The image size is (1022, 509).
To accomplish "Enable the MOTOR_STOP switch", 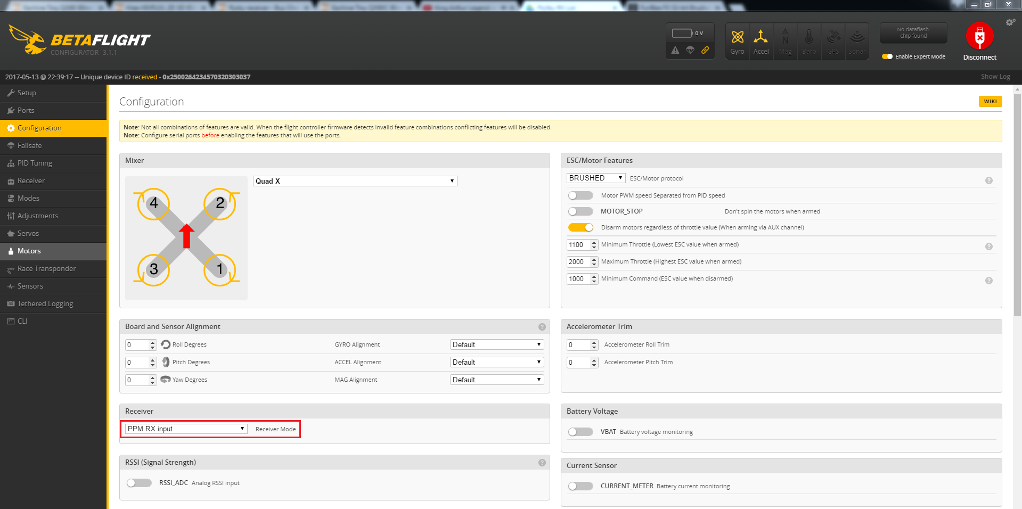I will (x=581, y=211).
